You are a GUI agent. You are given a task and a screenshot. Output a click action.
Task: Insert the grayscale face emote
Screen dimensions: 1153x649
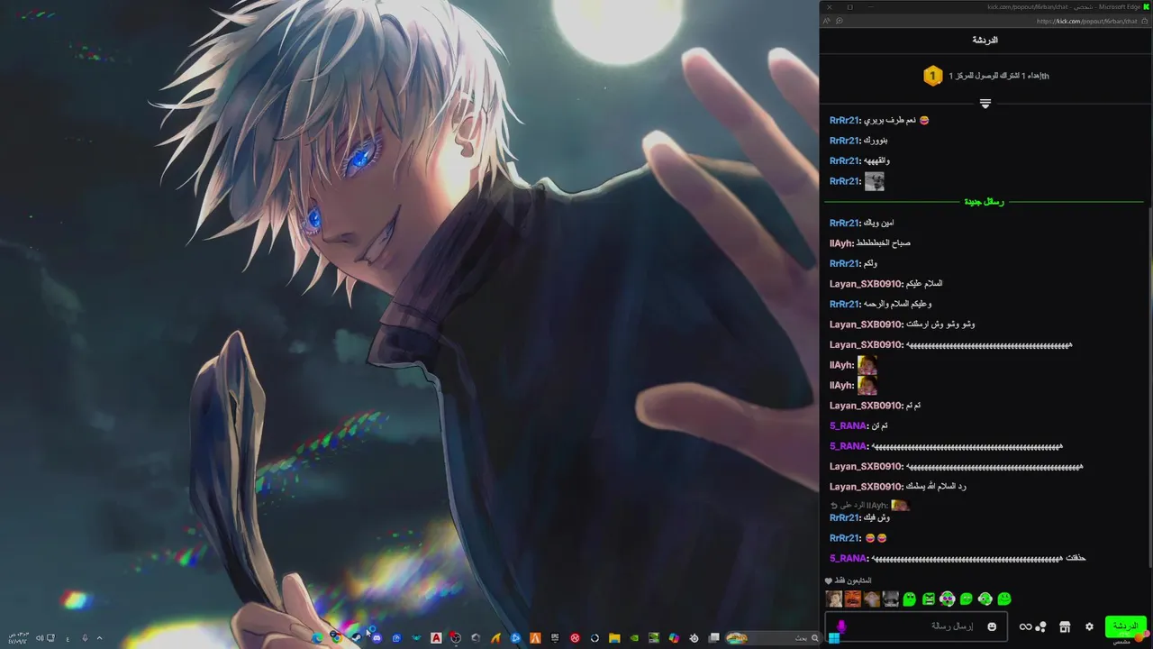891,599
